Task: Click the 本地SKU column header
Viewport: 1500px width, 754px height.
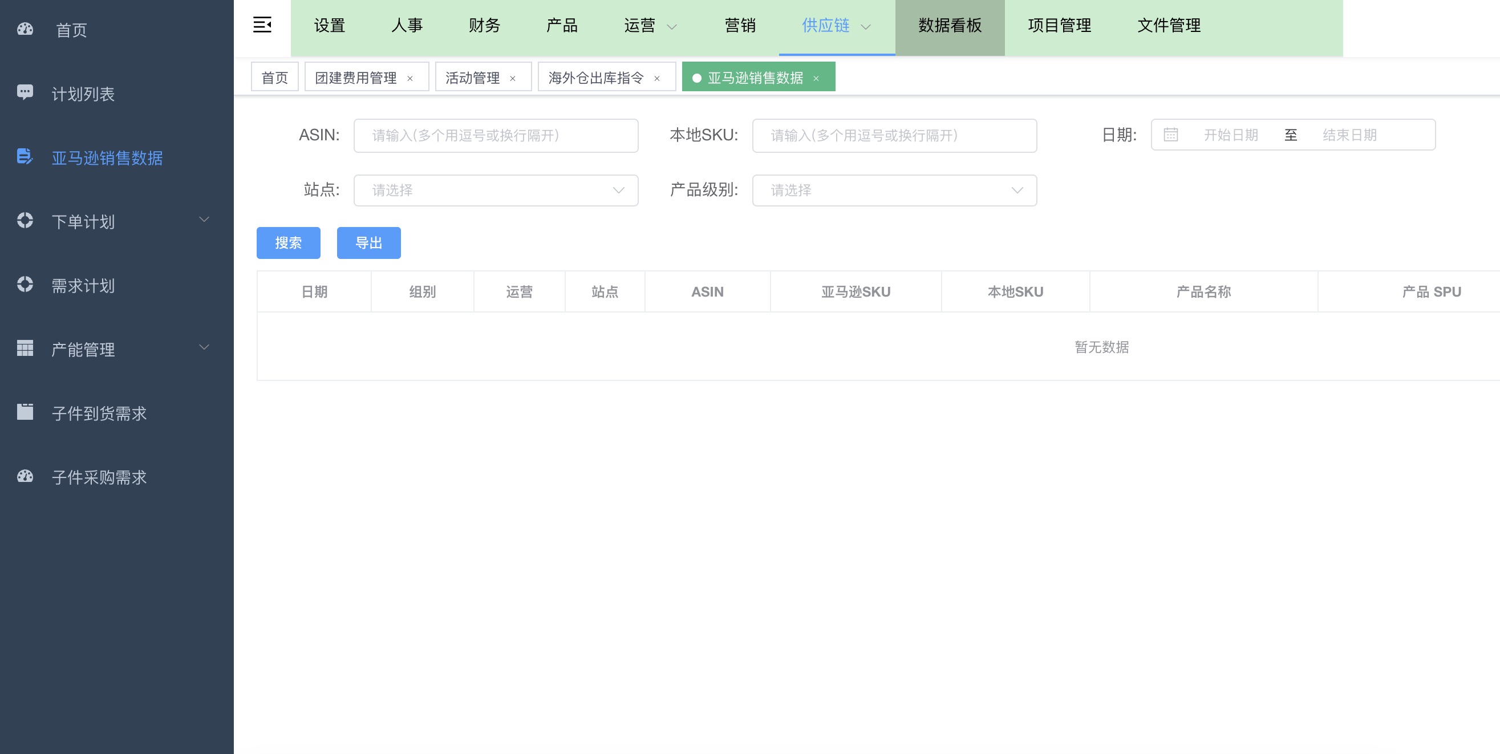Action: [x=1015, y=291]
